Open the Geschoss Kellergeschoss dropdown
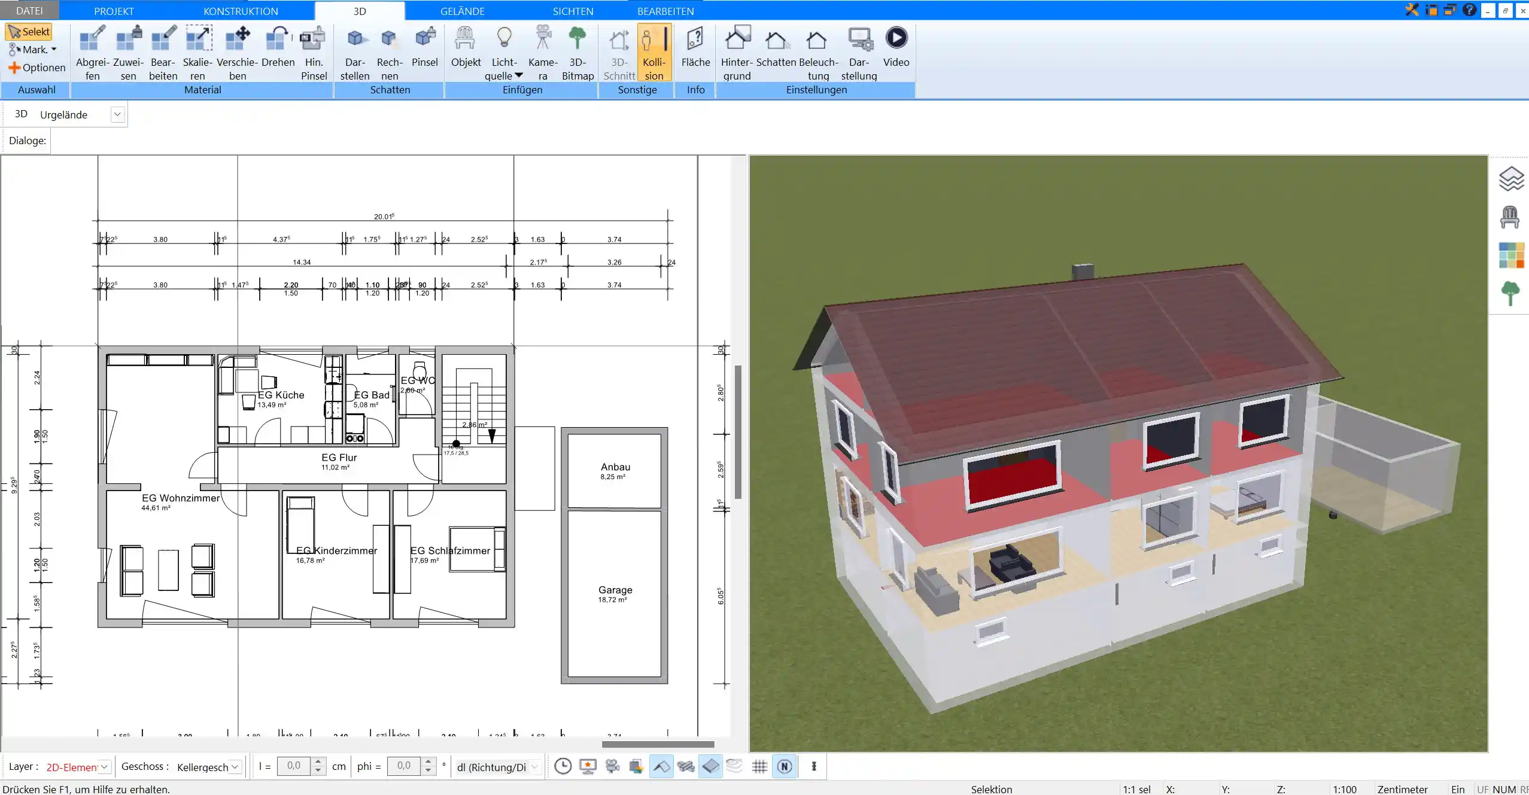The image size is (1529, 795). 235,767
